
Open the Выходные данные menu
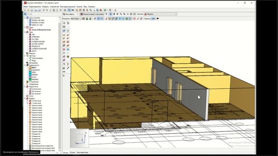(x=68, y=6)
